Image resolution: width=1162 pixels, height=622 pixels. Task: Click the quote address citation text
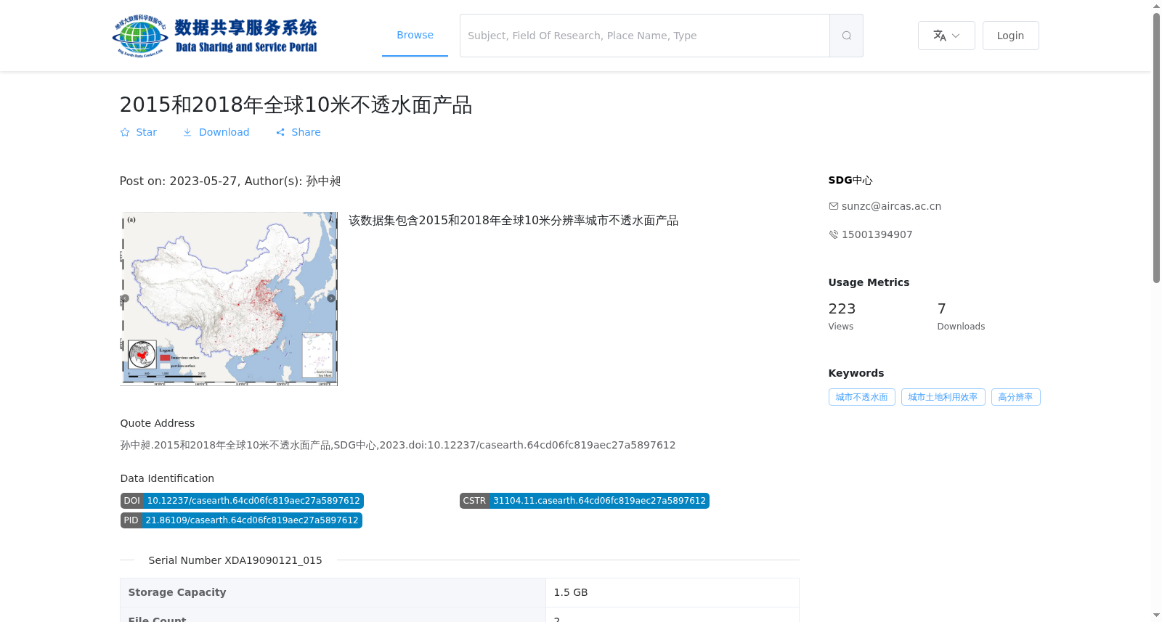coord(398,445)
